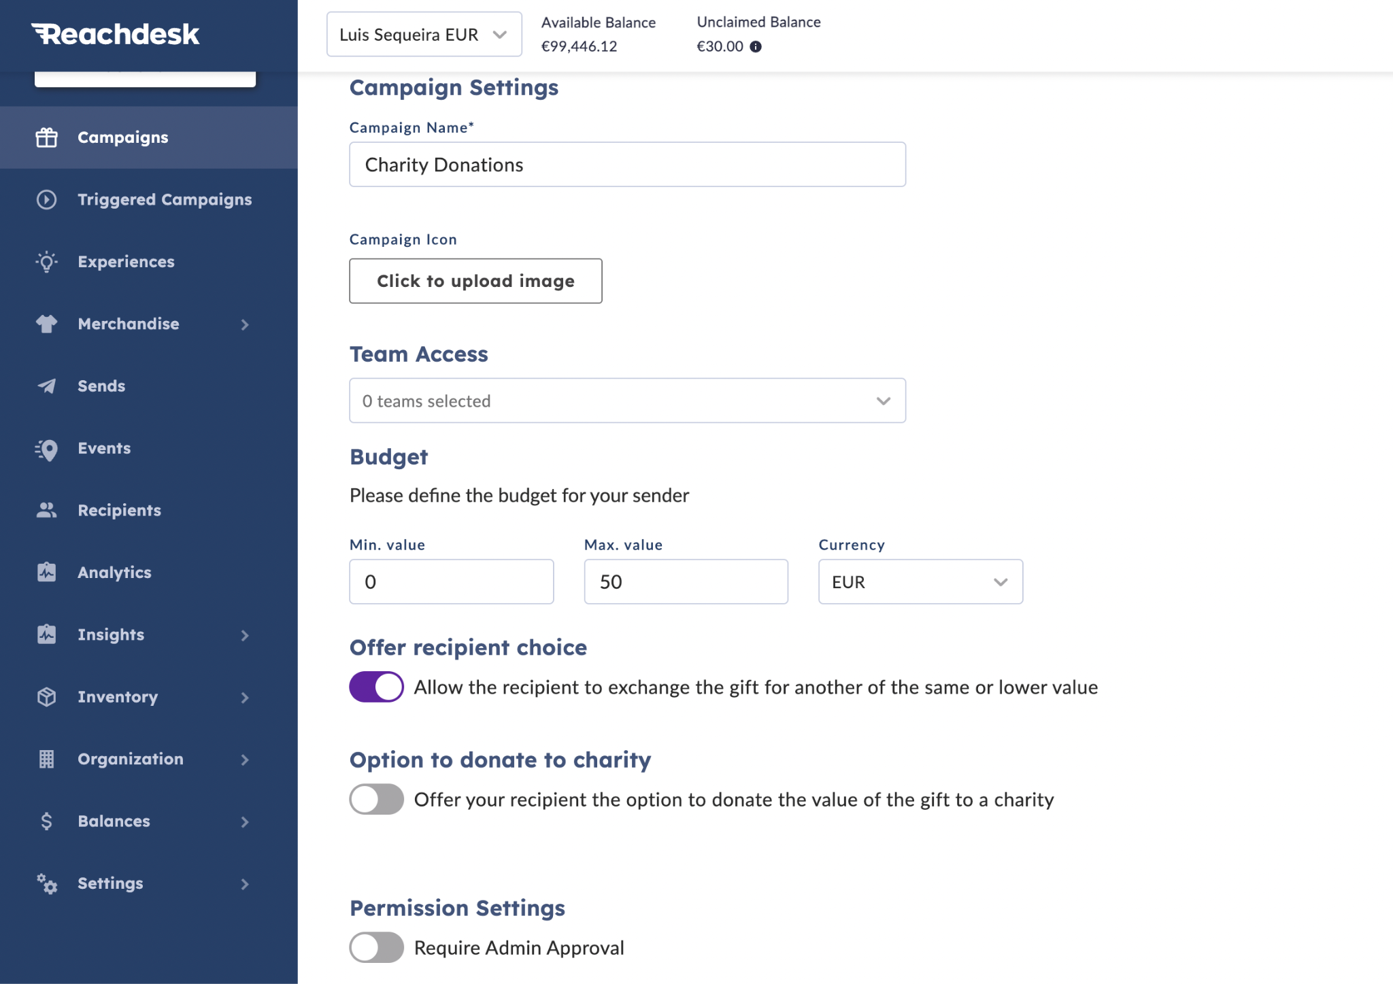Click the Campaign Settings heading
The width and height of the screenshot is (1393, 984).
454,88
